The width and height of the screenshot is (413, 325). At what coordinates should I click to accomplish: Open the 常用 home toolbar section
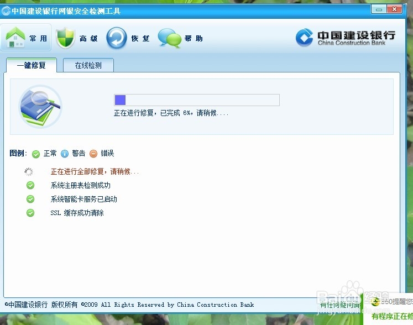pos(26,38)
